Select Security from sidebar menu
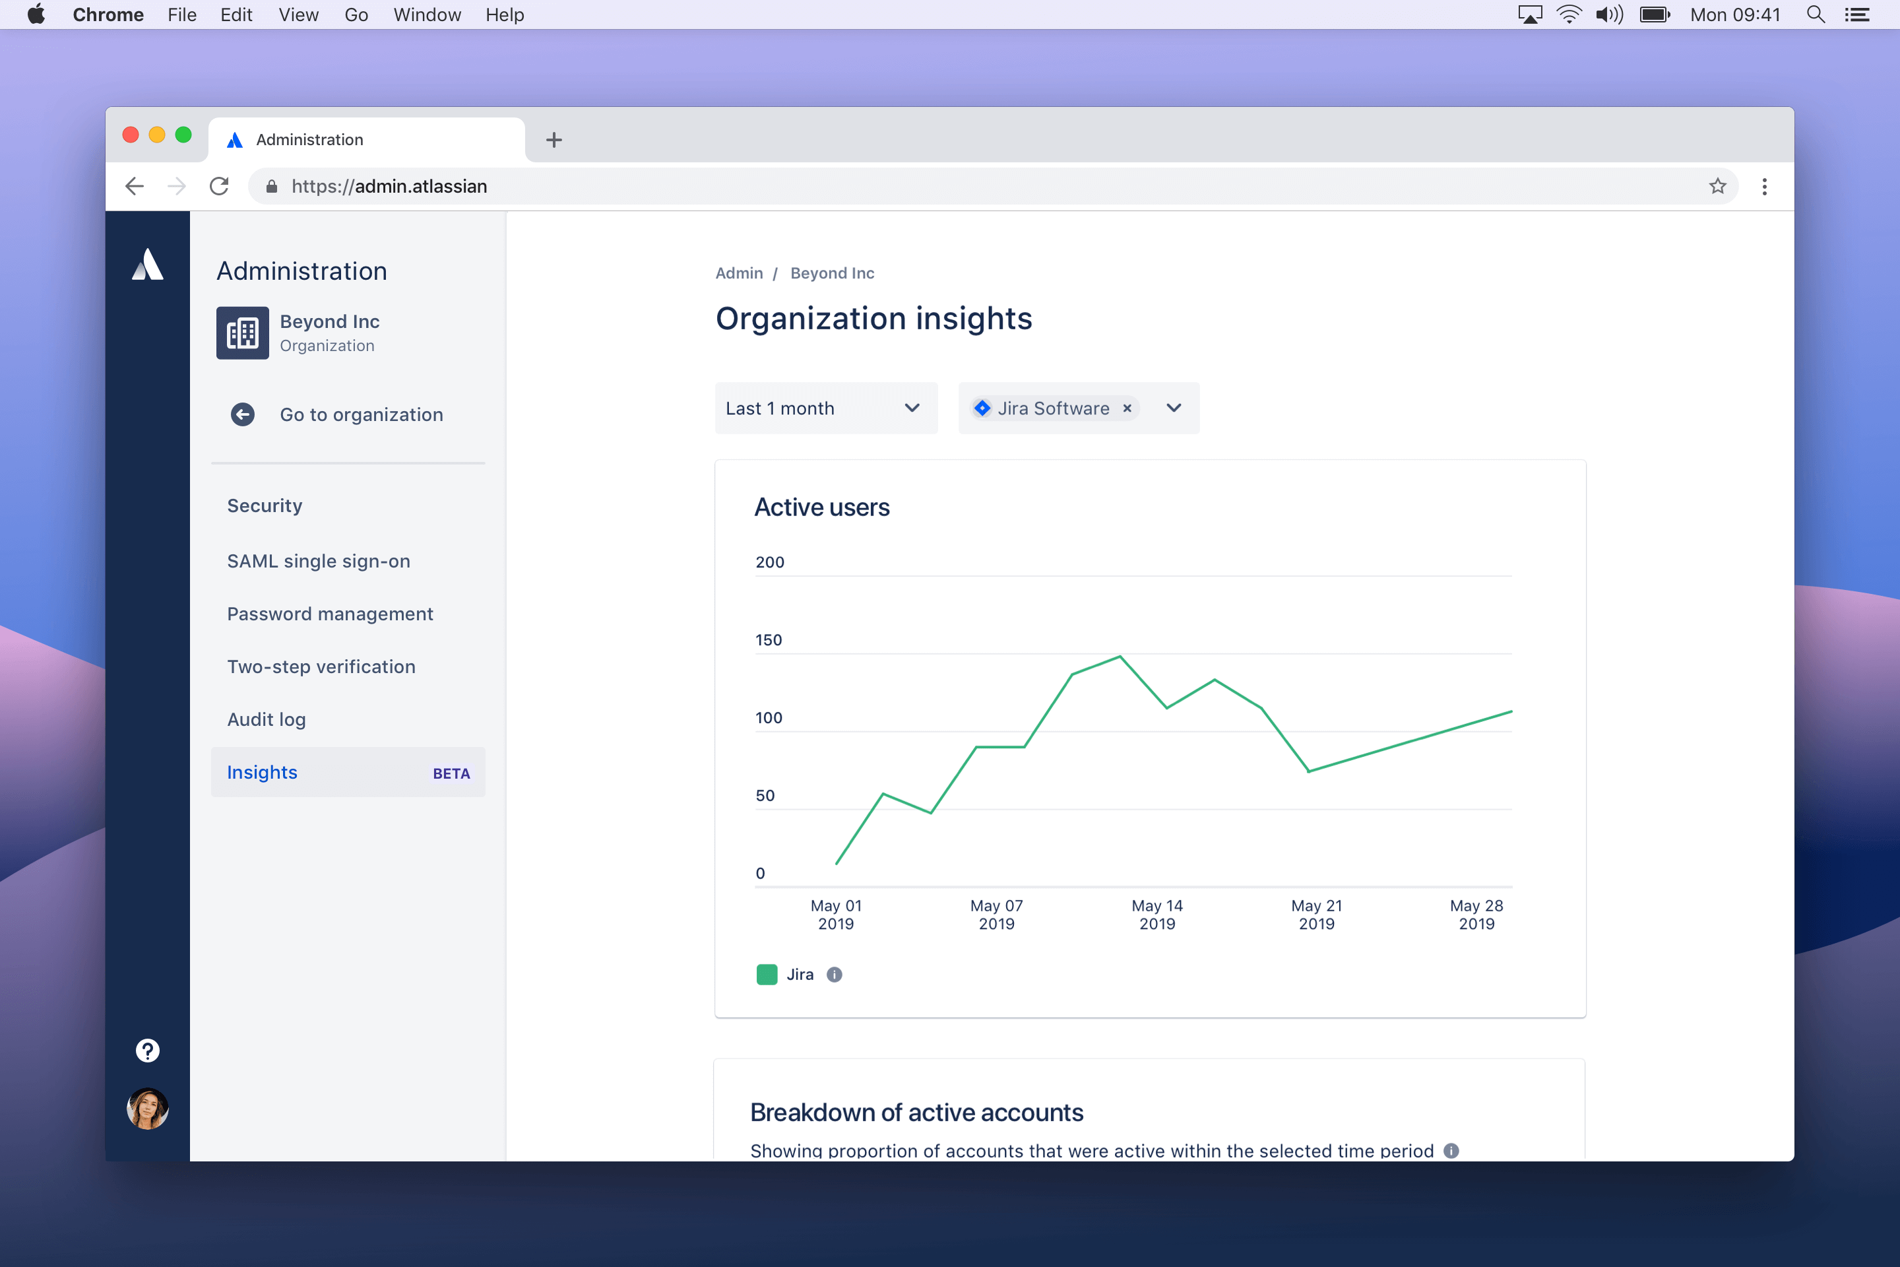1900x1267 pixels. [265, 506]
